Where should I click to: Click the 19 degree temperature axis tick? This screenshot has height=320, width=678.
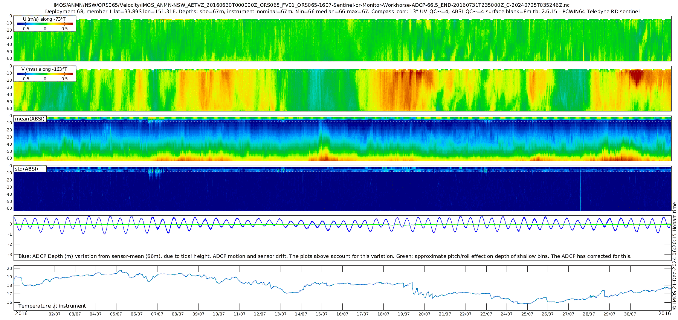pyautogui.click(x=9, y=277)
